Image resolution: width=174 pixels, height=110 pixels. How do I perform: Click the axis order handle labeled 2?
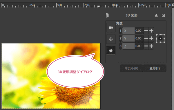120,38
